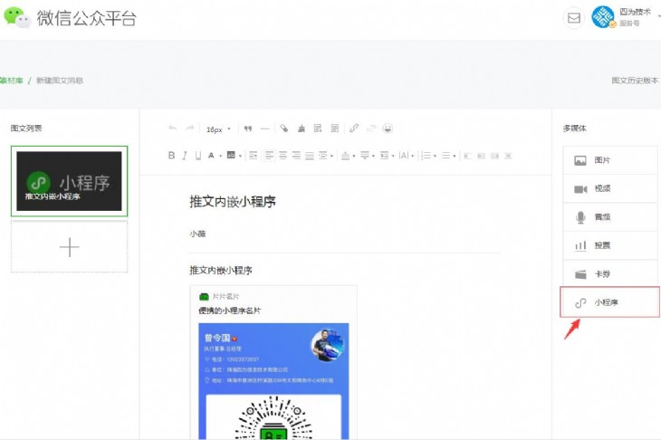Viewport: 661px width, 440px height.
Task: Align the text to the right
Action: pos(296,156)
